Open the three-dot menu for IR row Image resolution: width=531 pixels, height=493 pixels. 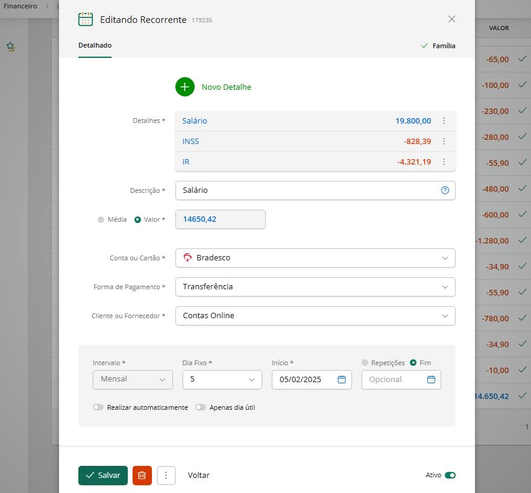444,162
